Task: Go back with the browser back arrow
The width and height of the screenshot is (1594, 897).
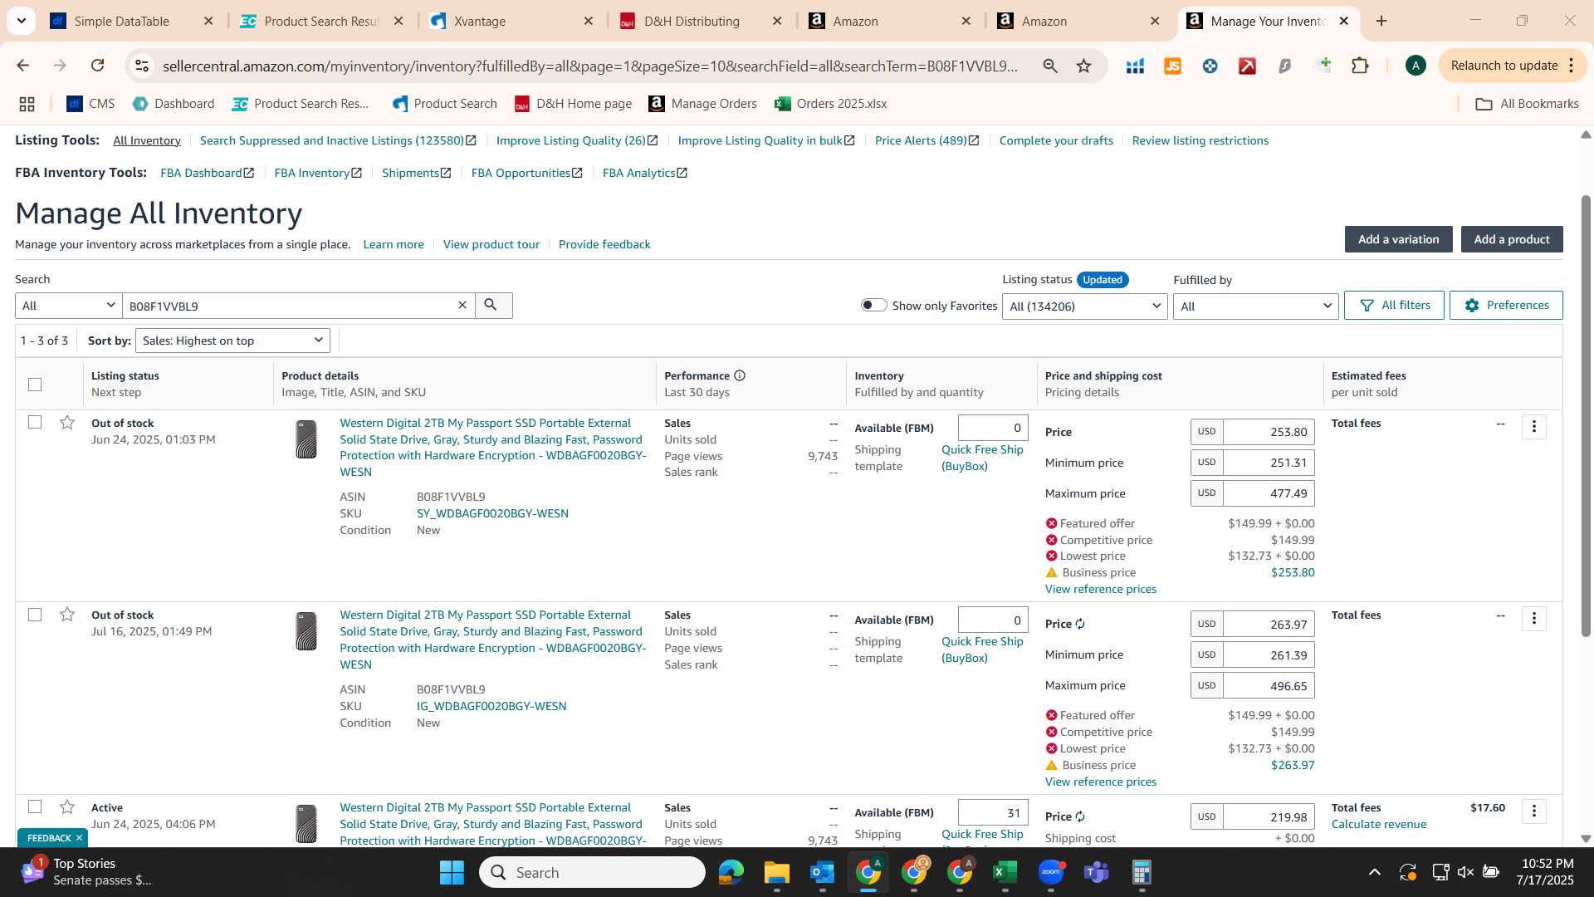Action: coord(23,66)
